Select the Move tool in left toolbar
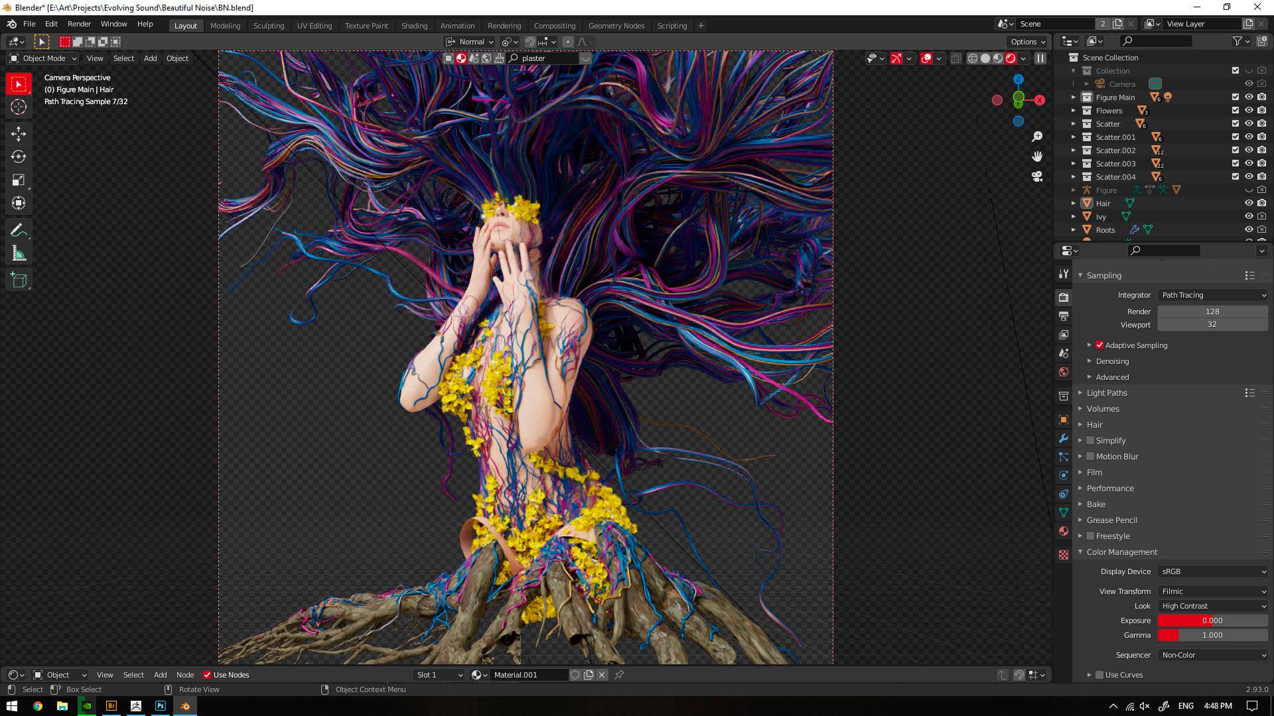Viewport: 1274px width, 716px height. (x=19, y=133)
